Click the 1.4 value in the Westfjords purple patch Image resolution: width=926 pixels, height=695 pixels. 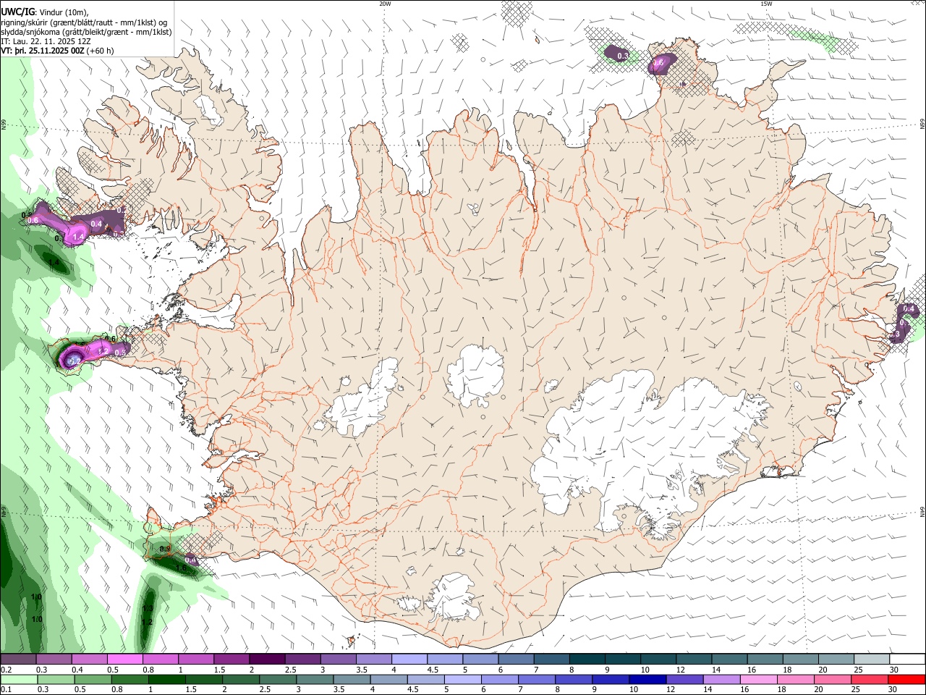[79, 237]
